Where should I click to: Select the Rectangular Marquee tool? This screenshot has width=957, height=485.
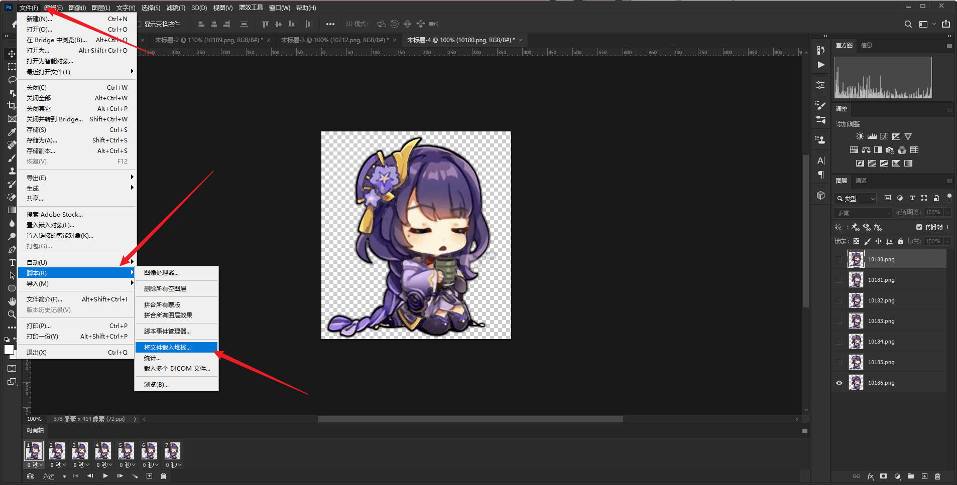point(12,67)
